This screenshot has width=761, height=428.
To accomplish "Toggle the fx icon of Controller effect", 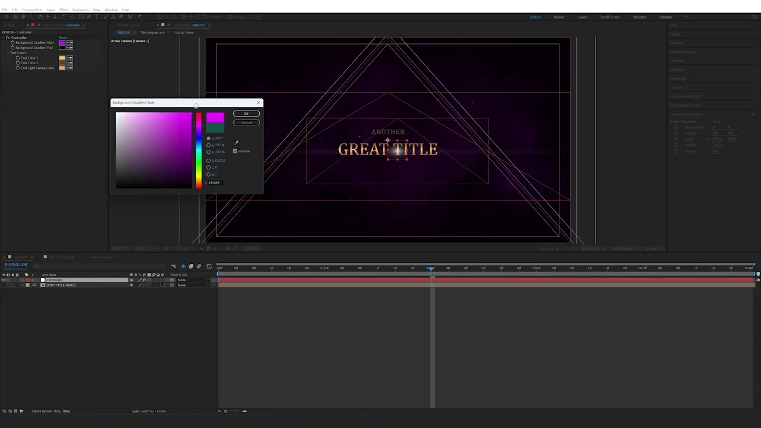I will pyautogui.click(x=8, y=37).
